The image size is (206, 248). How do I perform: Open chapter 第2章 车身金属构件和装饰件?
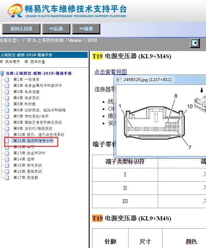[x=37, y=86]
